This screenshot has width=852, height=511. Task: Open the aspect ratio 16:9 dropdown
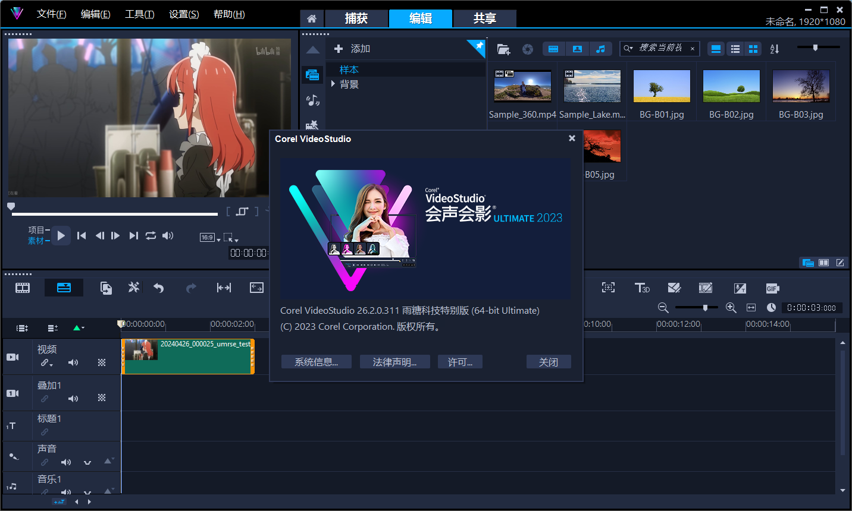click(210, 238)
